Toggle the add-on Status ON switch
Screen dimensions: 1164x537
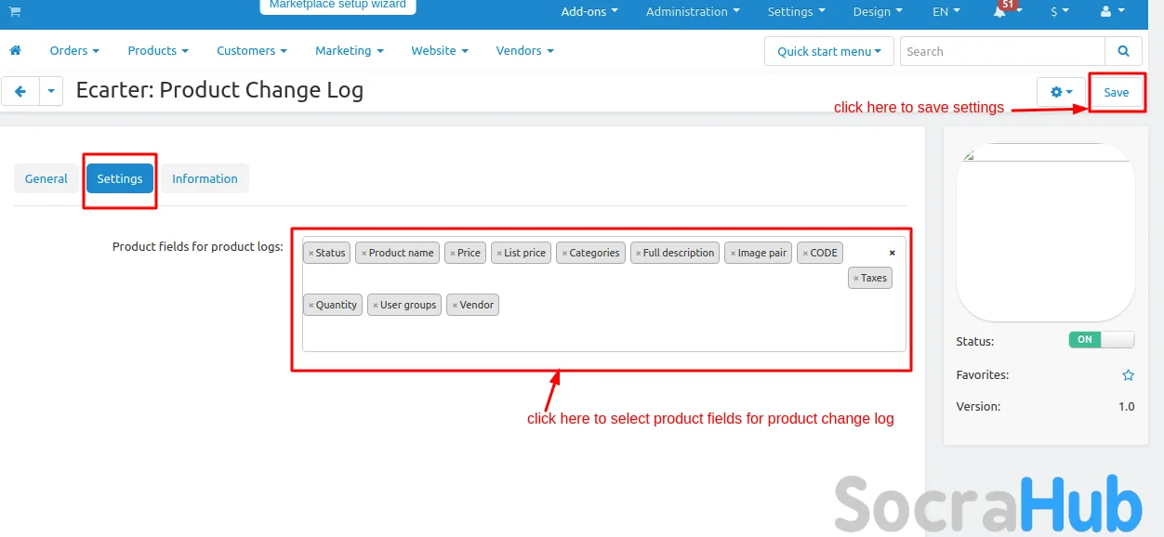coord(1102,340)
